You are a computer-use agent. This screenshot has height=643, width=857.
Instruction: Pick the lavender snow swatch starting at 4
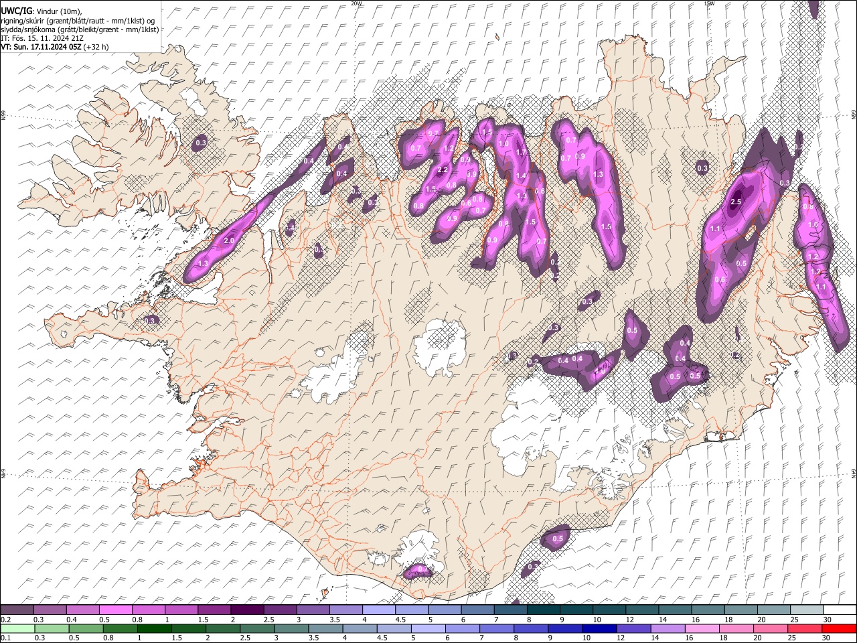point(378,610)
